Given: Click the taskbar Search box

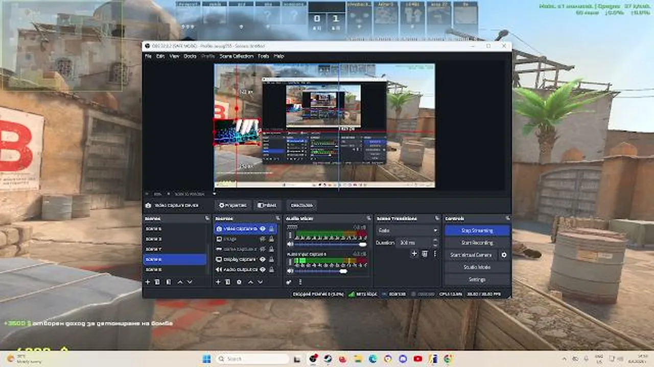Looking at the screenshot, I should pos(252,359).
